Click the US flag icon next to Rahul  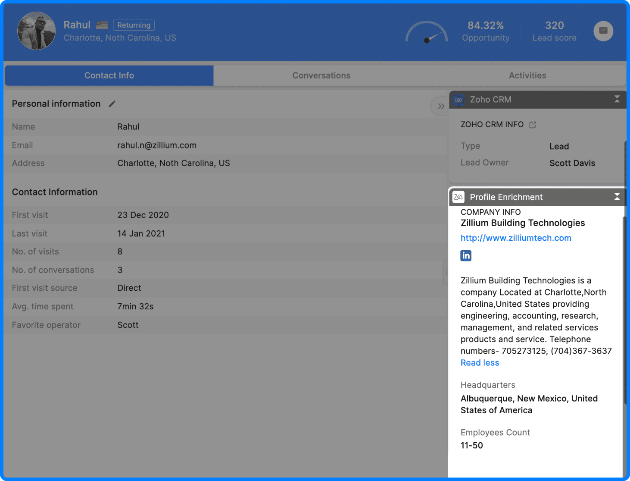tap(102, 25)
